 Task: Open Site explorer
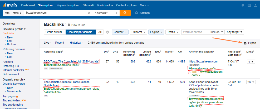pyautogui.click(x=46, y=5)
